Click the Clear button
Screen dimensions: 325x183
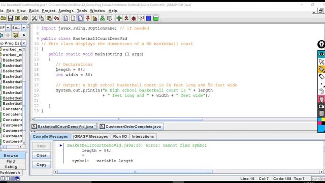point(42,156)
